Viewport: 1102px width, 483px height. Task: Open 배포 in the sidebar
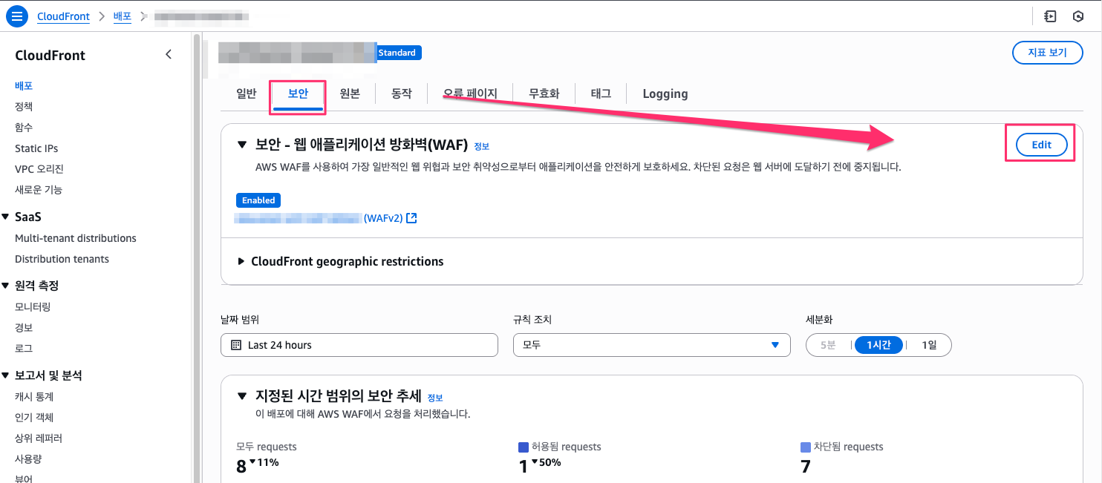24,86
